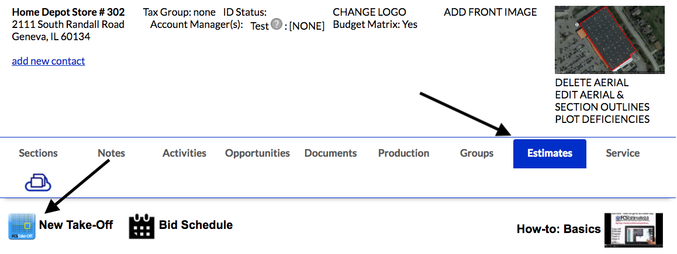The height and width of the screenshot is (254, 677).
Task: Select the Groups tab
Action: coord(476,153)
